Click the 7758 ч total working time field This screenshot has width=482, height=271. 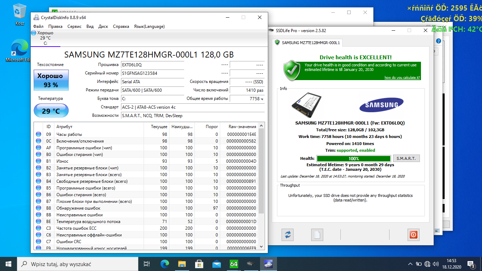pyautogui.click(x=247, y=99)
